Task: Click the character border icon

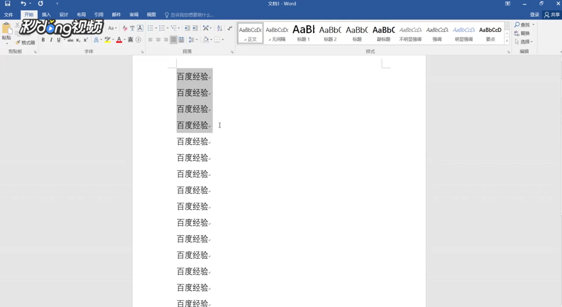Action: [140, 28]
